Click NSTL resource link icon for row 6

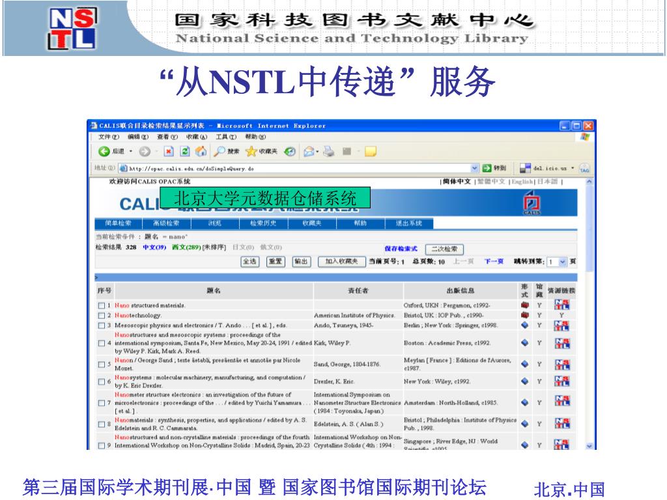coord(561,382)
